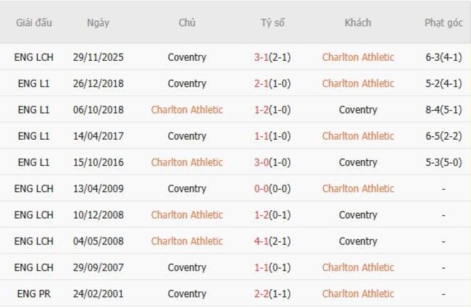This screenshot has width=471, height=308.
Task: Open Charlton Athletic away team on 24/02/2001
Action: (358, 294)
